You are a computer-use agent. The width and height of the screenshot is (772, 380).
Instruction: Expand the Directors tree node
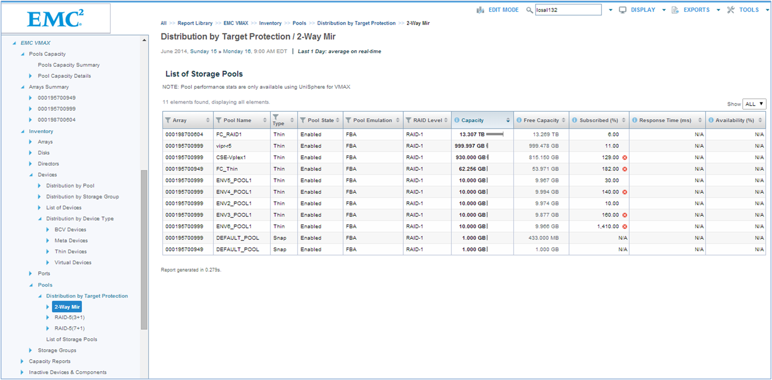pyautogui.click(x=31, y=164)
